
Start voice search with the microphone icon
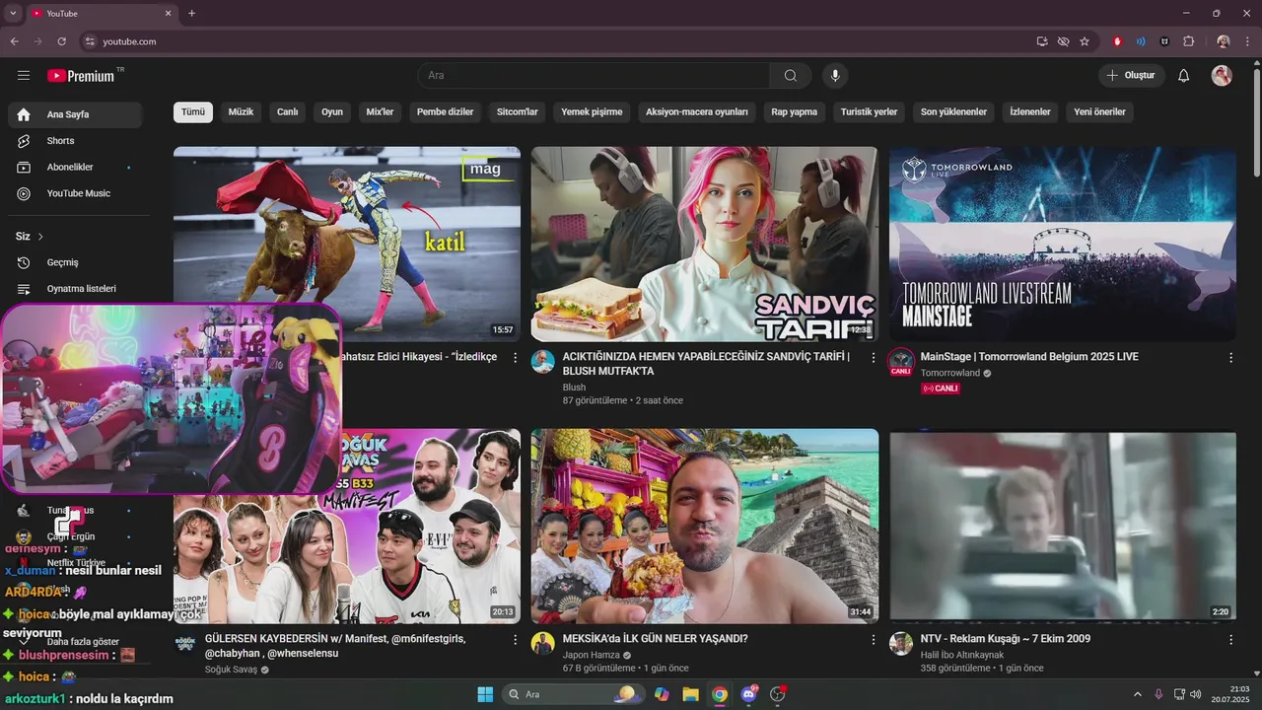[x=835, y=76]
